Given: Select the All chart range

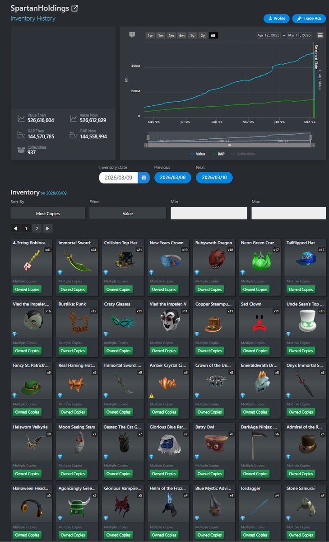Looking at the screenshot, I should click(213, 36).
